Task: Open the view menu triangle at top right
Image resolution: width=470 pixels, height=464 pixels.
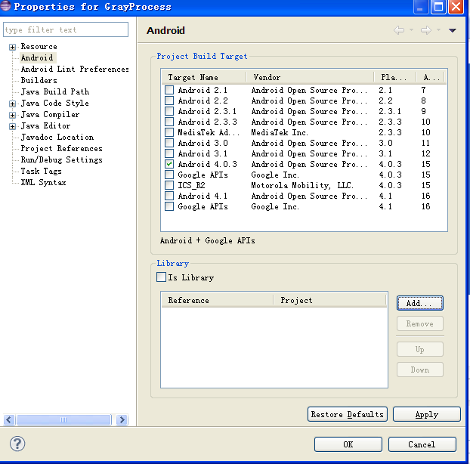Action: [453, 30]
